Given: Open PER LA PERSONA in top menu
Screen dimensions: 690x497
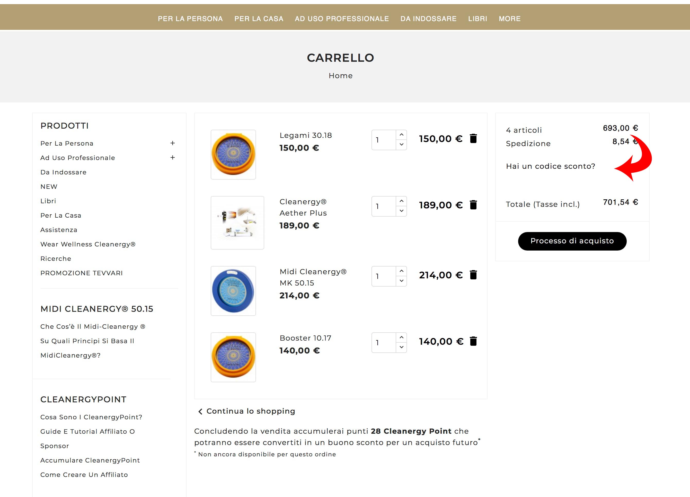Looking at the screenshot, I should [x=190, y=19].
